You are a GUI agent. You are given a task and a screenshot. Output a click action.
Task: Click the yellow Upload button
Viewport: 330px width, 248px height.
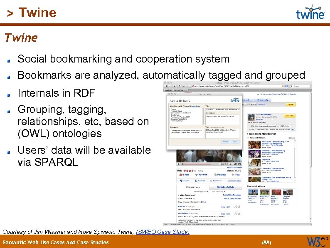pos(291,105)
